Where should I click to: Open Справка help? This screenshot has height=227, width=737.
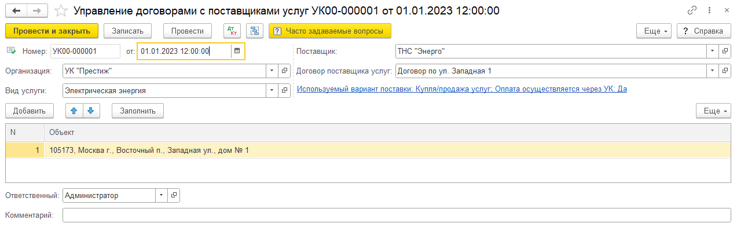point(704,31)
